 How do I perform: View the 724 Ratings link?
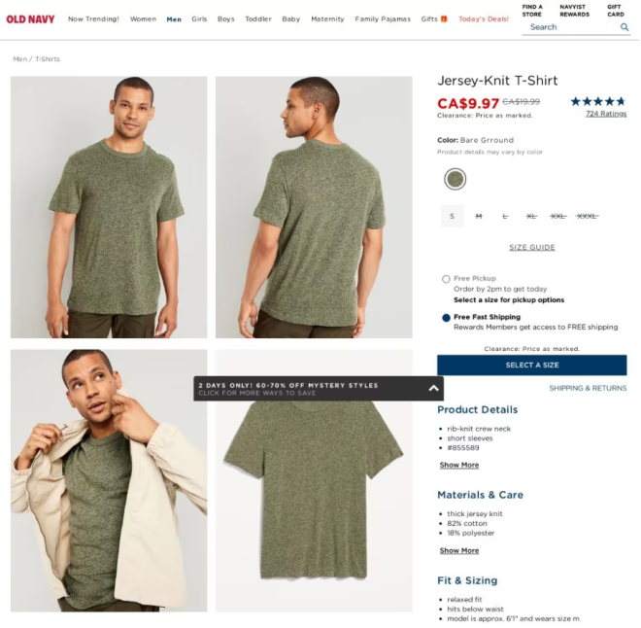point(607,114)
